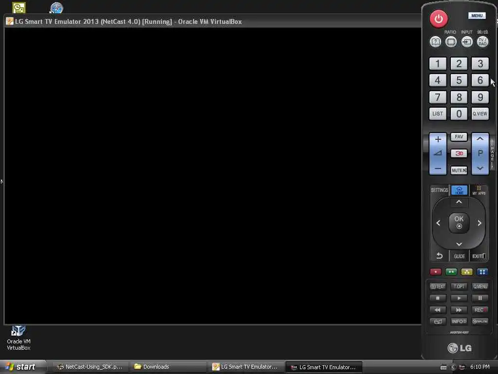Click the TEXT teletext button
This screenshot has height=374, width=498.
[438, 286]
